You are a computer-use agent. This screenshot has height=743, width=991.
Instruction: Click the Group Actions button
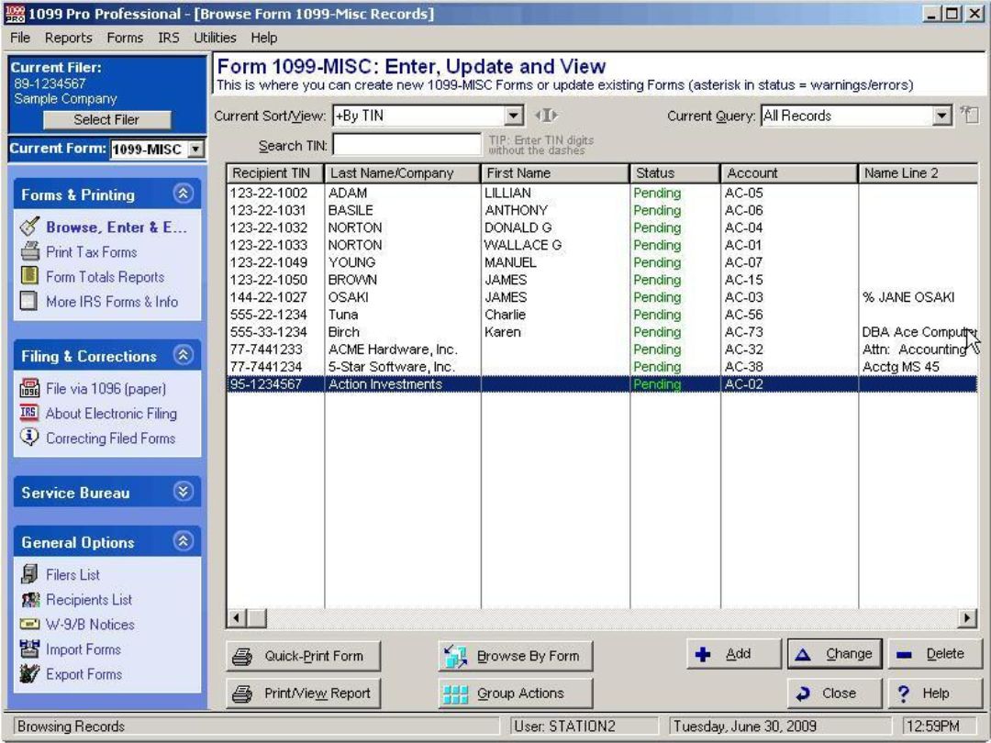click(x=515, y=693)
